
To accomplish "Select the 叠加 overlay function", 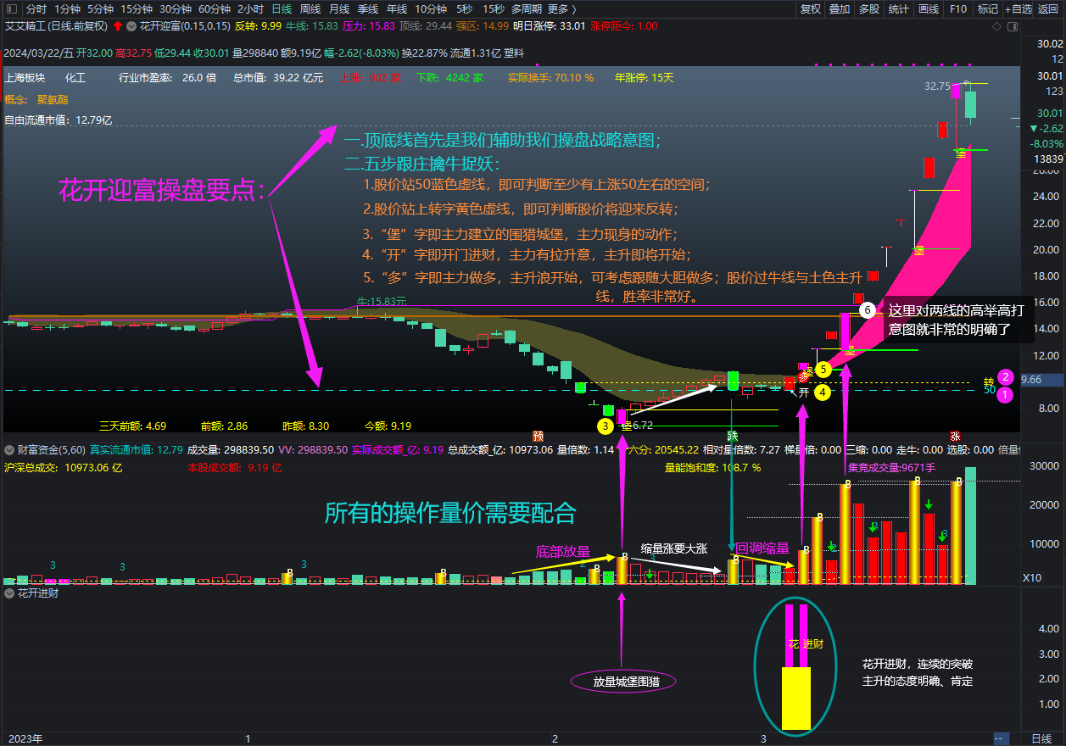I will point(840,9).
